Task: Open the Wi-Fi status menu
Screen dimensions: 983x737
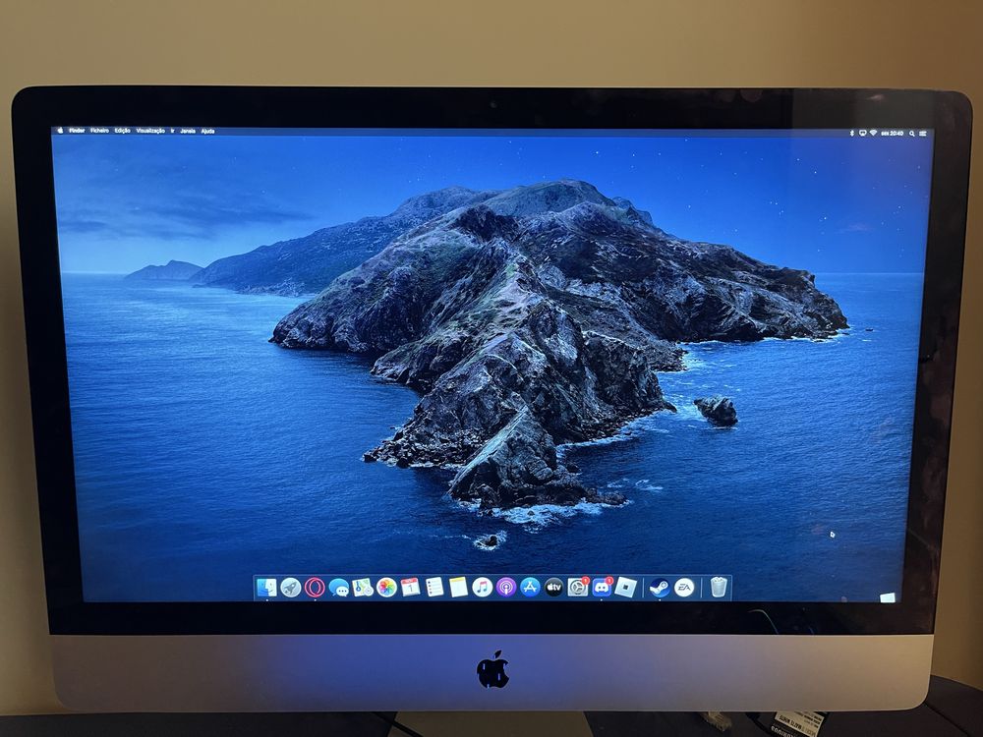Action: [x=873, y=133]
